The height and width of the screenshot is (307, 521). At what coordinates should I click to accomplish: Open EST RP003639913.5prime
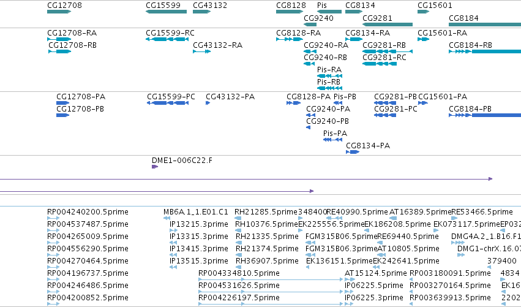click(x=411, y=304)
